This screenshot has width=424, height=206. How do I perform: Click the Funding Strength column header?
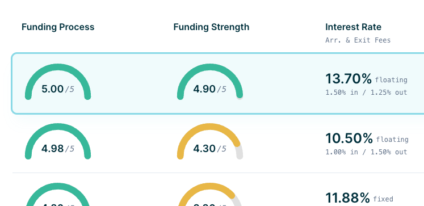[x=211, y=27]
